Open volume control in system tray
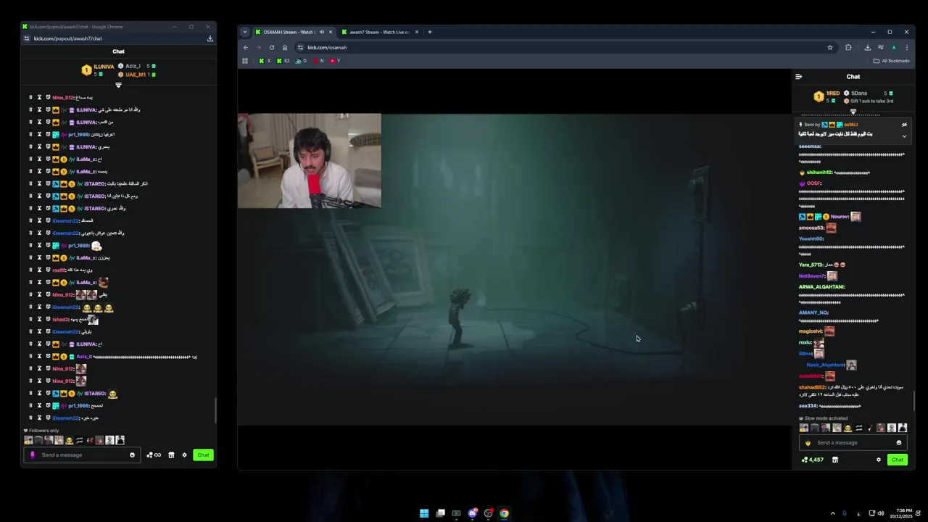 (x=881, y=513)
